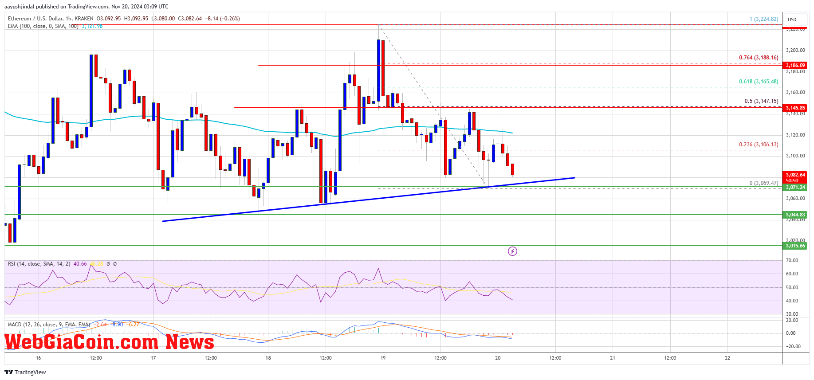Click the TradingView logo at bottom
Screen dimensions: 814x380
(x=26, y=372)
